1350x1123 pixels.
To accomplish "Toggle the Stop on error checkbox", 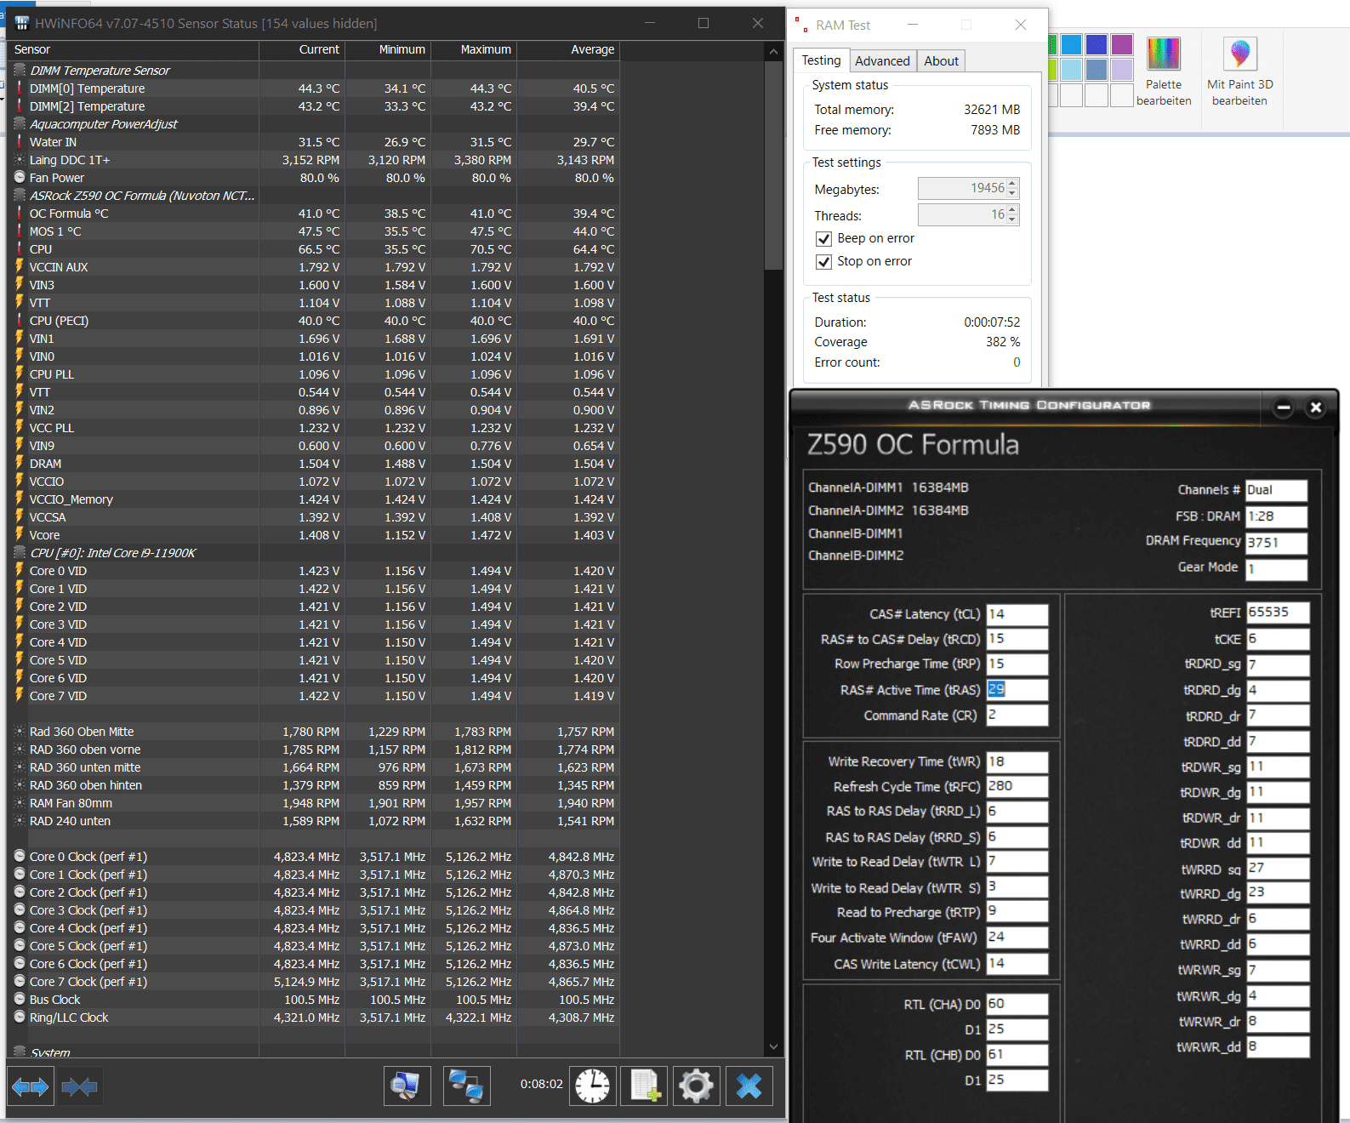I will tap(823, 262).
